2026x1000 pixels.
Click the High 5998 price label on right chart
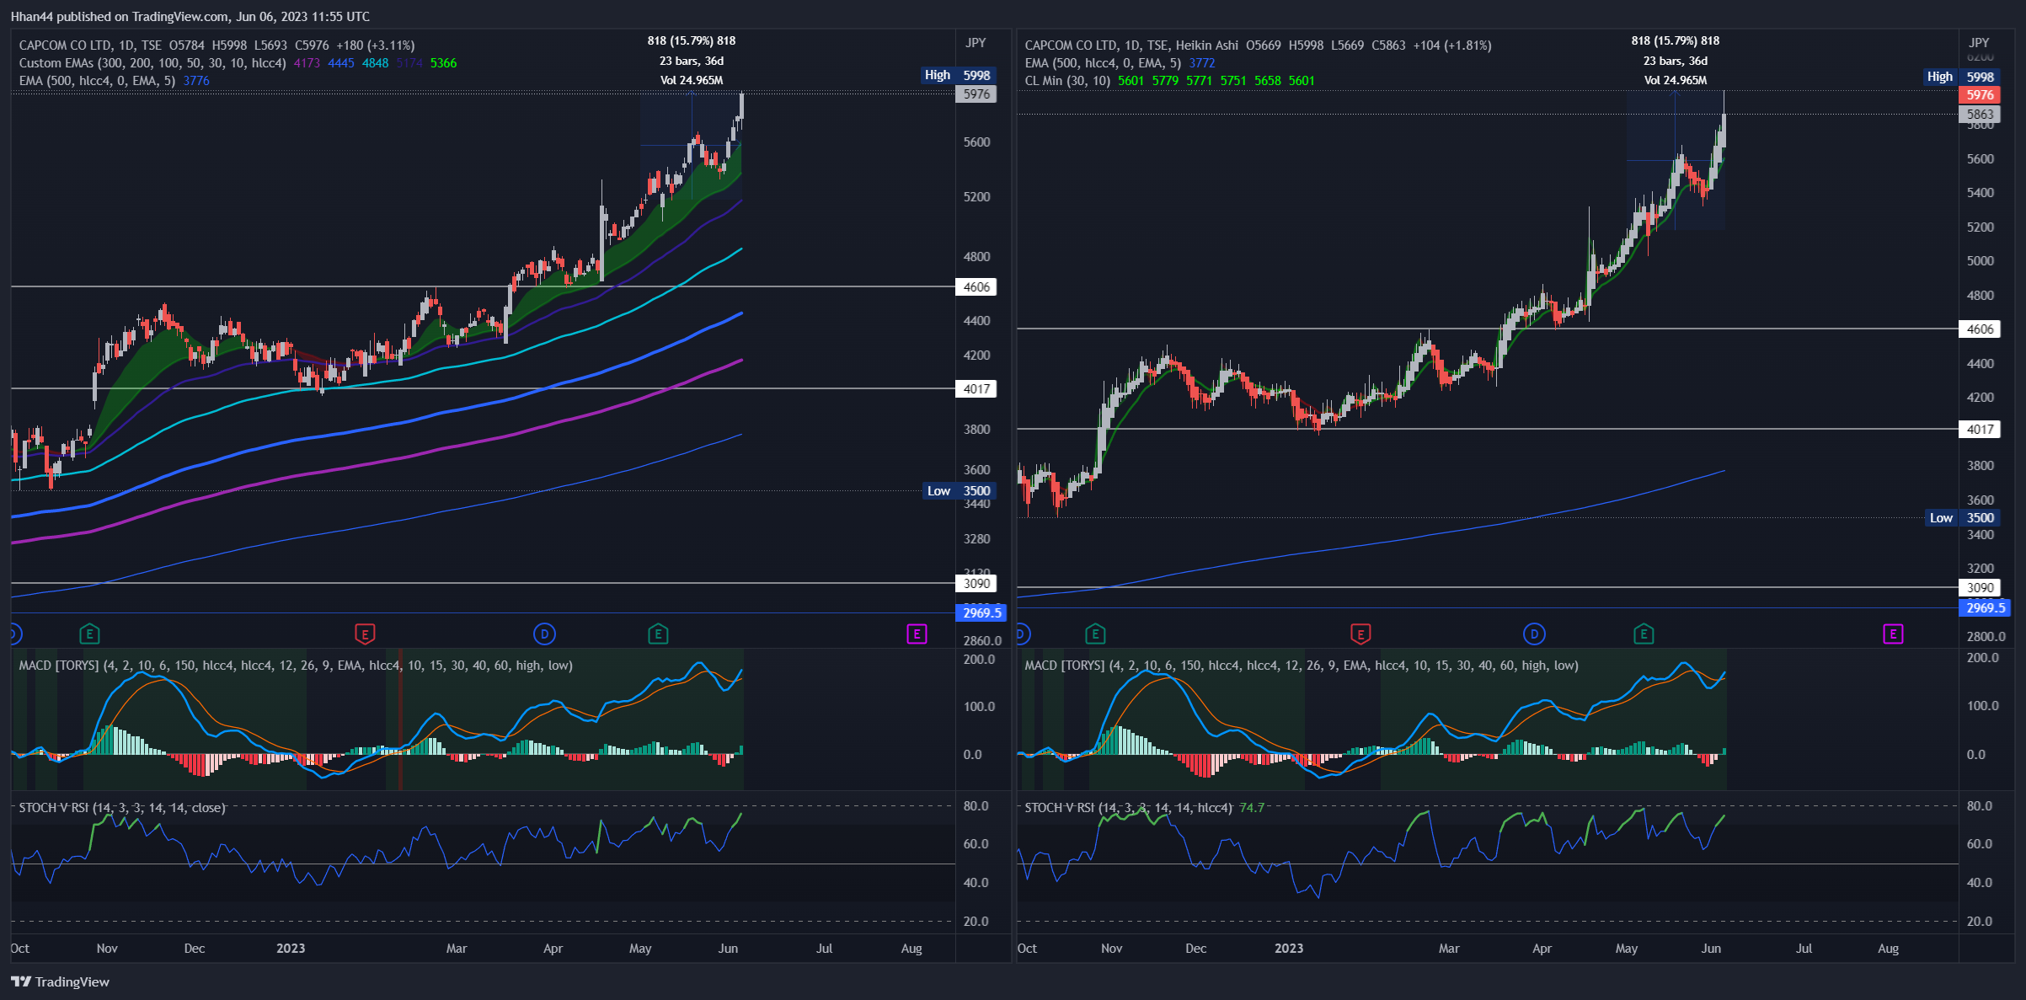1962,77
